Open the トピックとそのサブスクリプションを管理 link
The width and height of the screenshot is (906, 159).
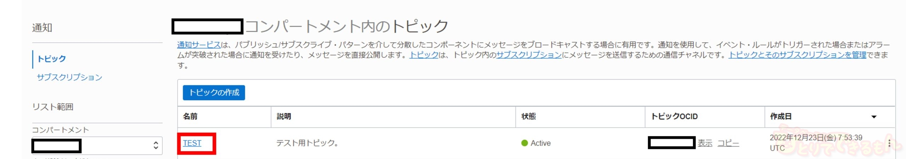(797, 55)
